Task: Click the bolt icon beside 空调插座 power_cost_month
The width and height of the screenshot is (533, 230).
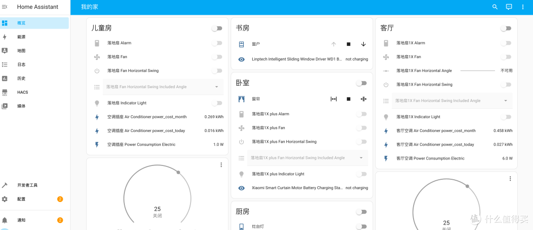Action: [x=97, y=117]
